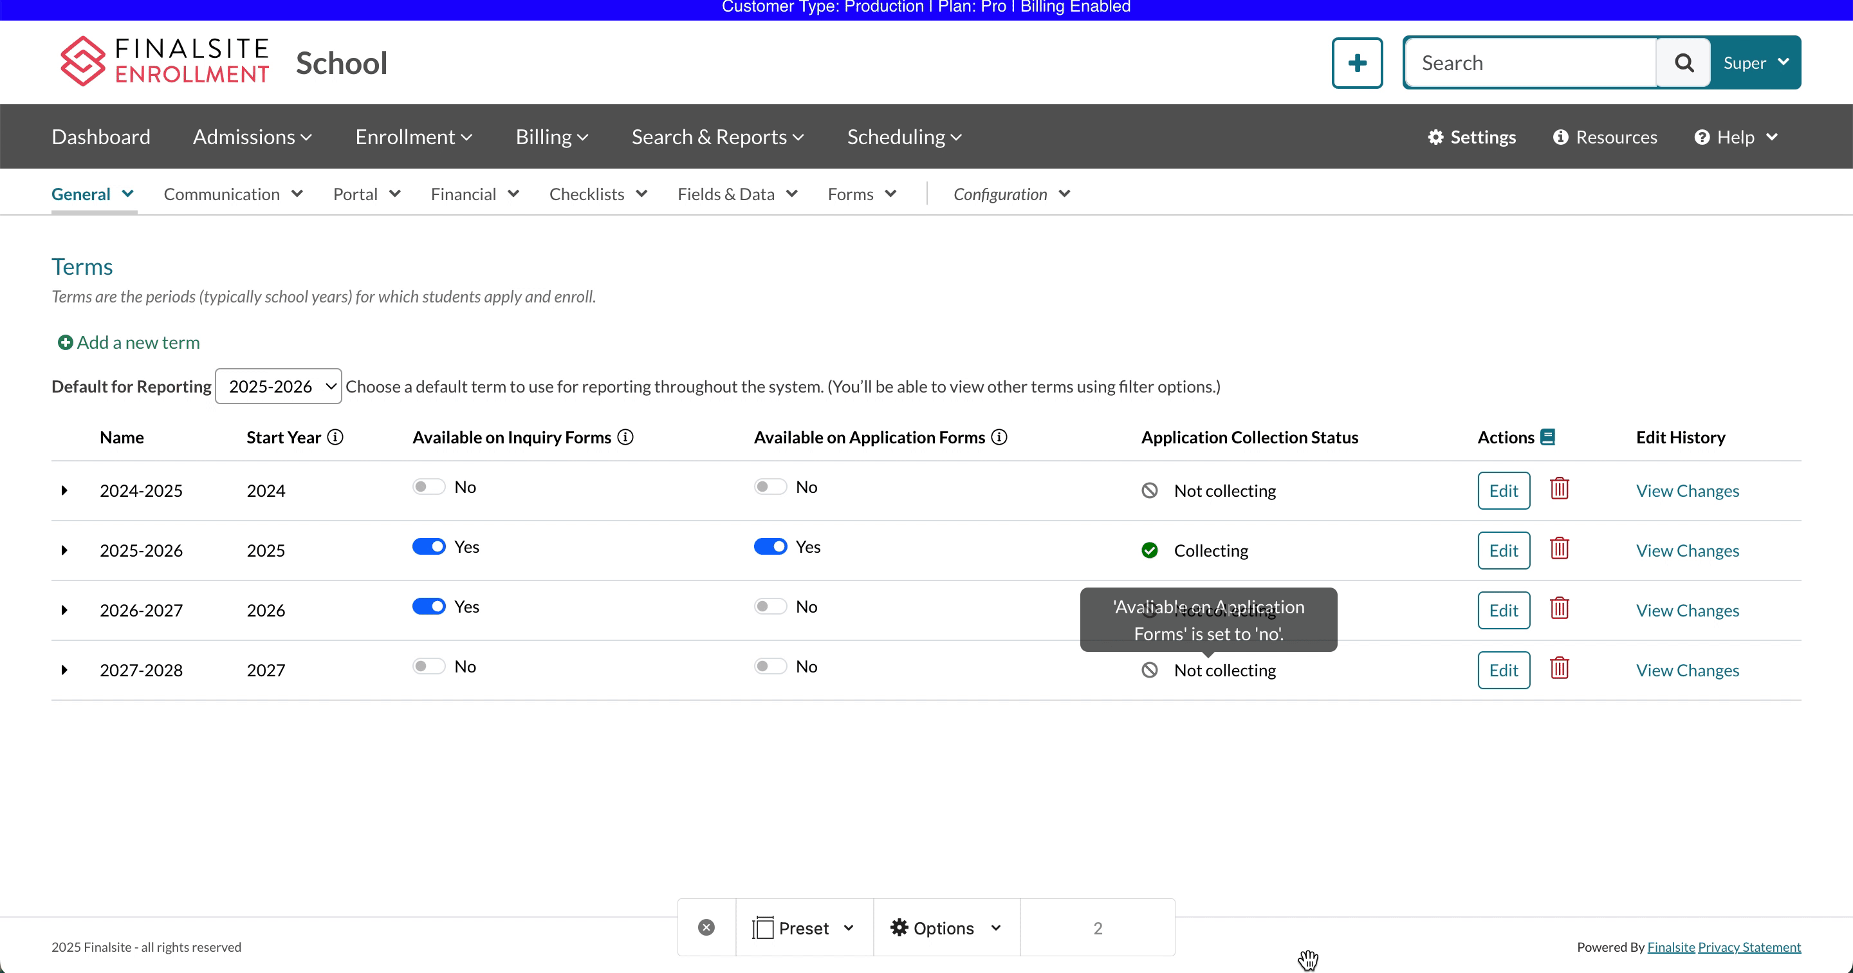Viewport: 1853px width, 973px height.
Task: Click the Actions column book icon
Action: tap(1547, 438)
